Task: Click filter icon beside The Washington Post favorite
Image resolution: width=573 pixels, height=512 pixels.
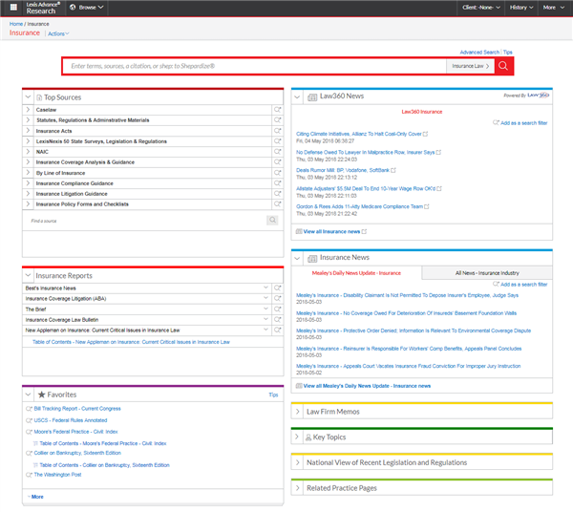Action: pyautogui.click(x=29, y=475)
